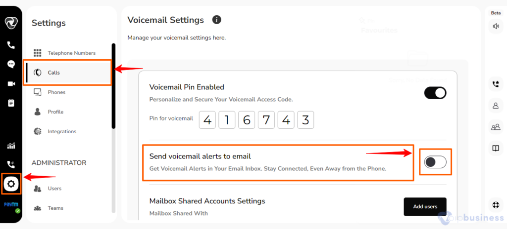The image size is (507, 229).
Task: Enable Send voicemail alerts to email toggle
Action: pyautogui.click(x=435, y=162)
